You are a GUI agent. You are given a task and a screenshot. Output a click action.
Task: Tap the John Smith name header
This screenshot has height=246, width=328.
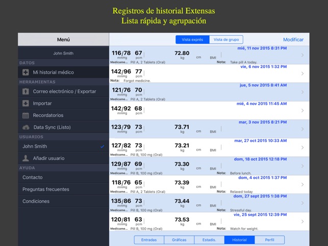63,53
